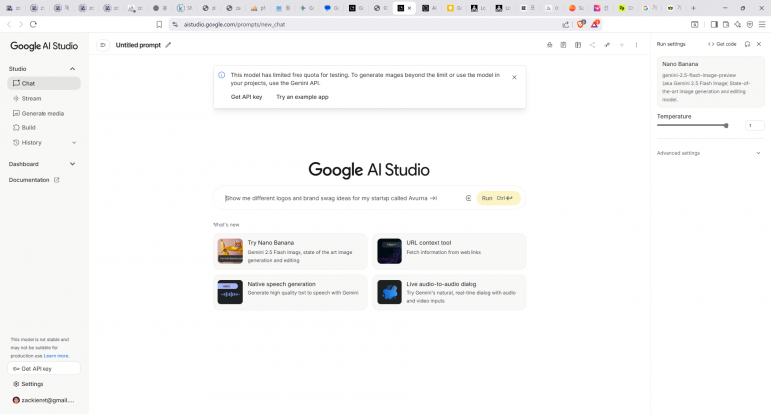The image size is (771, 414).
Task: Expand Advanced settings in Run settings
Action: (758, 153)
